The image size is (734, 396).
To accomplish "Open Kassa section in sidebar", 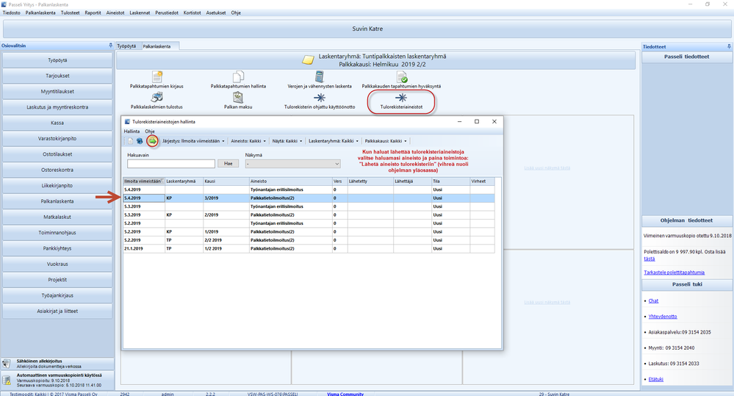I will (57, 123).
